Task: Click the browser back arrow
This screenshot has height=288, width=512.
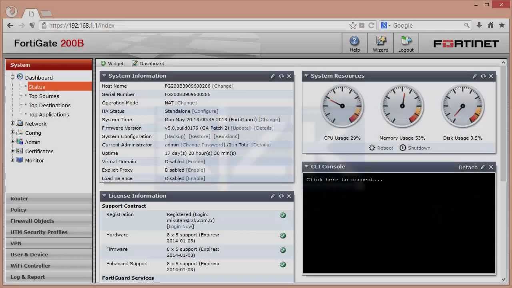Action: pyautogui.click(x=10, y=25)
